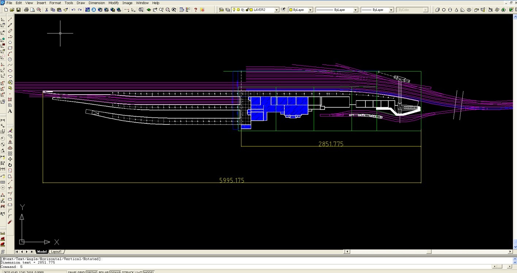Click the 5995.175 dimension text
Screen dimensions: 517x273
tap(232, 180)
